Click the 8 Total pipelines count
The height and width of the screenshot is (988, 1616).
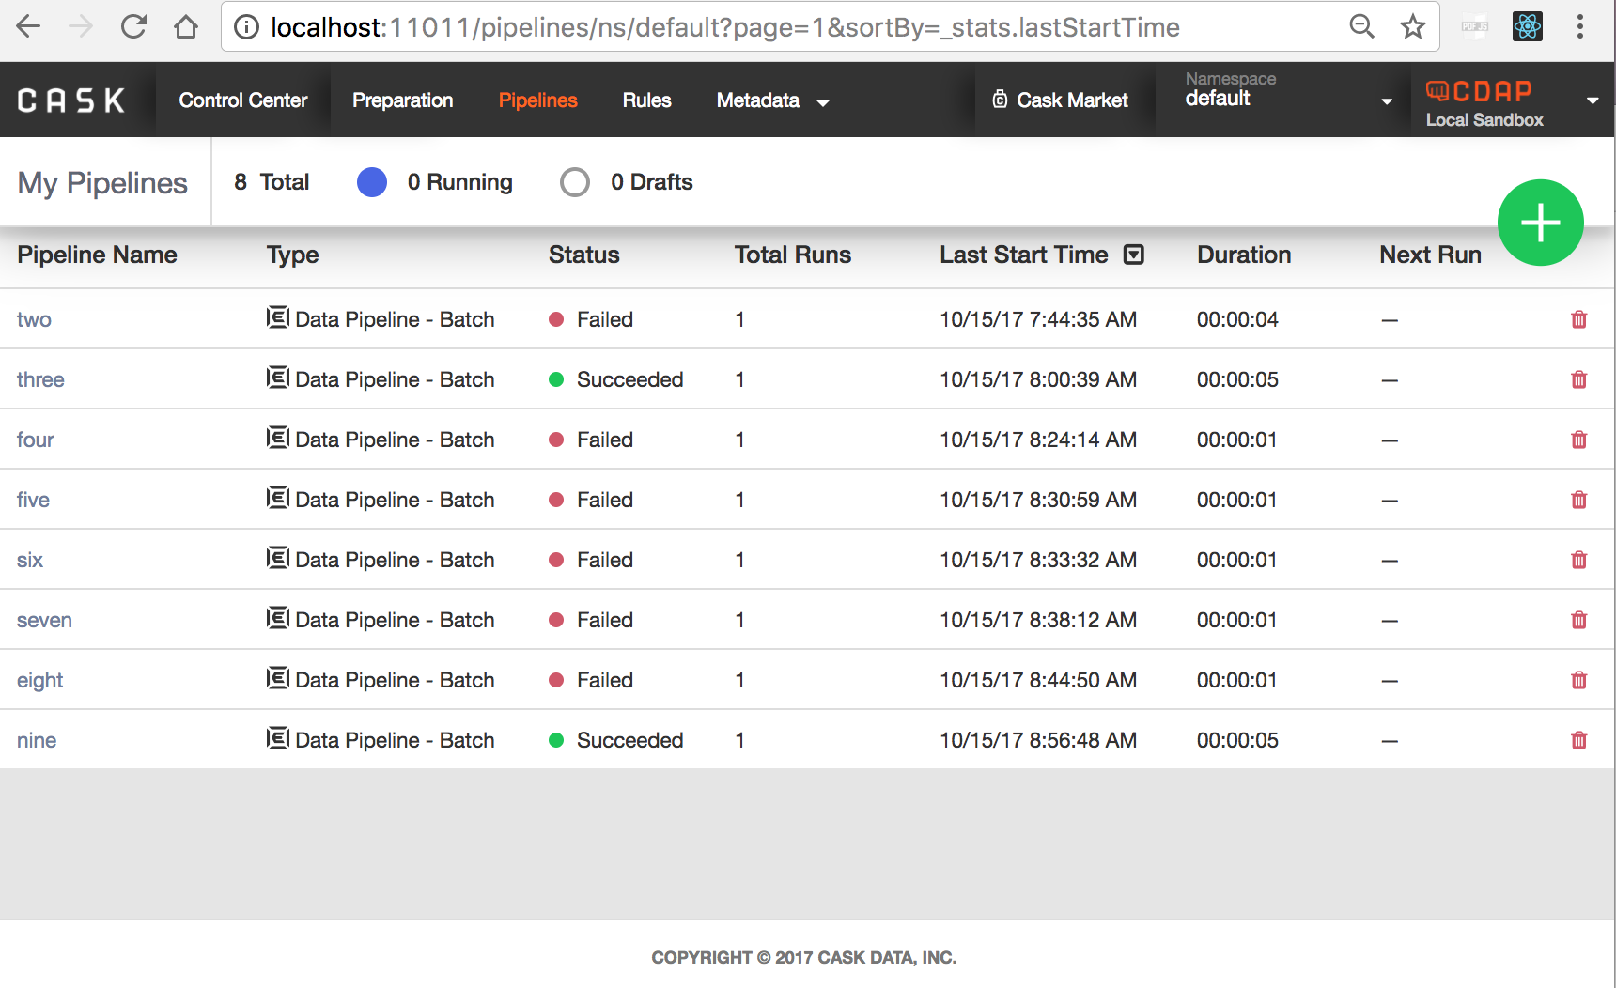[272, 182]
